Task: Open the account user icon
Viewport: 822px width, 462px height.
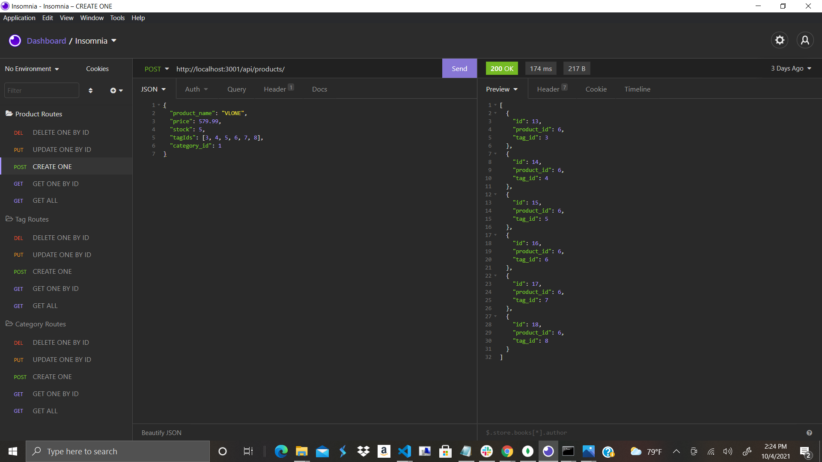Action: tap(805, 40)
